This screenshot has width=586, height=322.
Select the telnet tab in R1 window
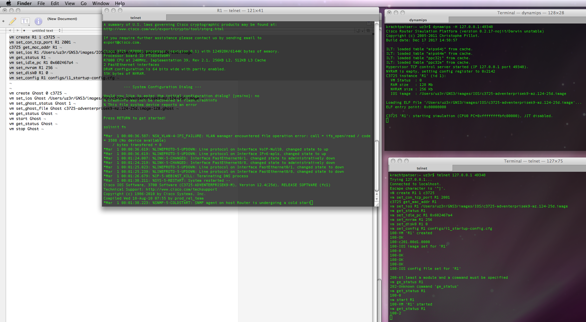click(135, 18)
